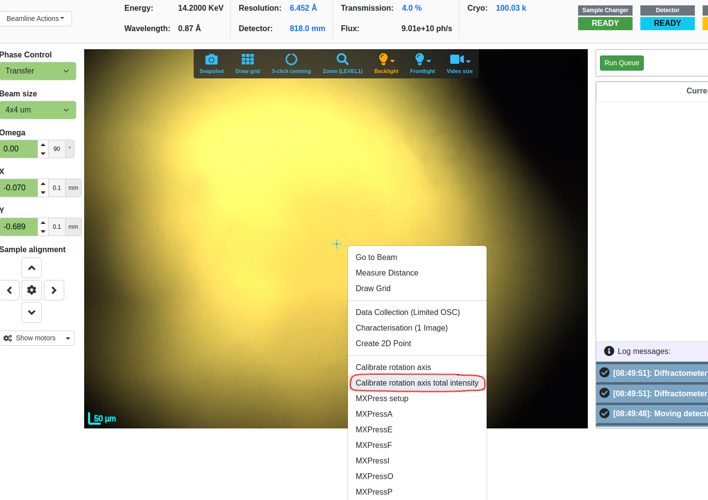Image resolution: width=708 pixels, height=500 pixels.
Task: Click the Zoom (LEVEL1) magnifier icon
Action: click(342, 60)
